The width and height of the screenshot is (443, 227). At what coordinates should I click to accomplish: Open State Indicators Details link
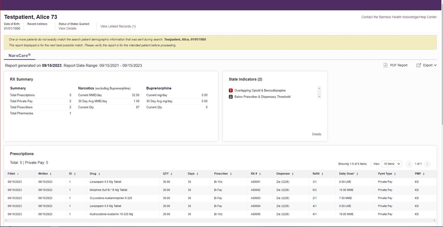(x=316, y=134)
